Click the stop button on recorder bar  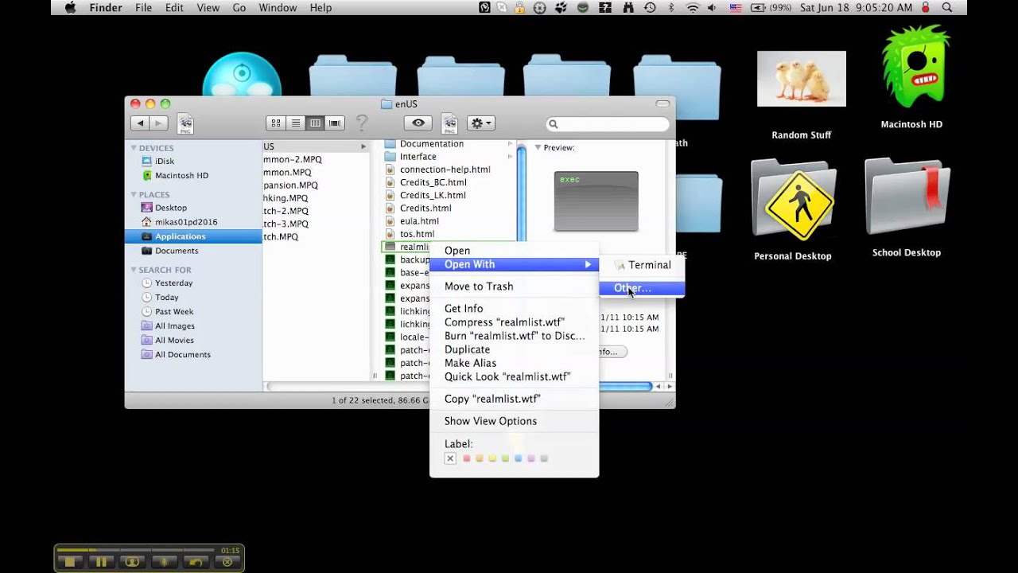(x=70, y=562)
